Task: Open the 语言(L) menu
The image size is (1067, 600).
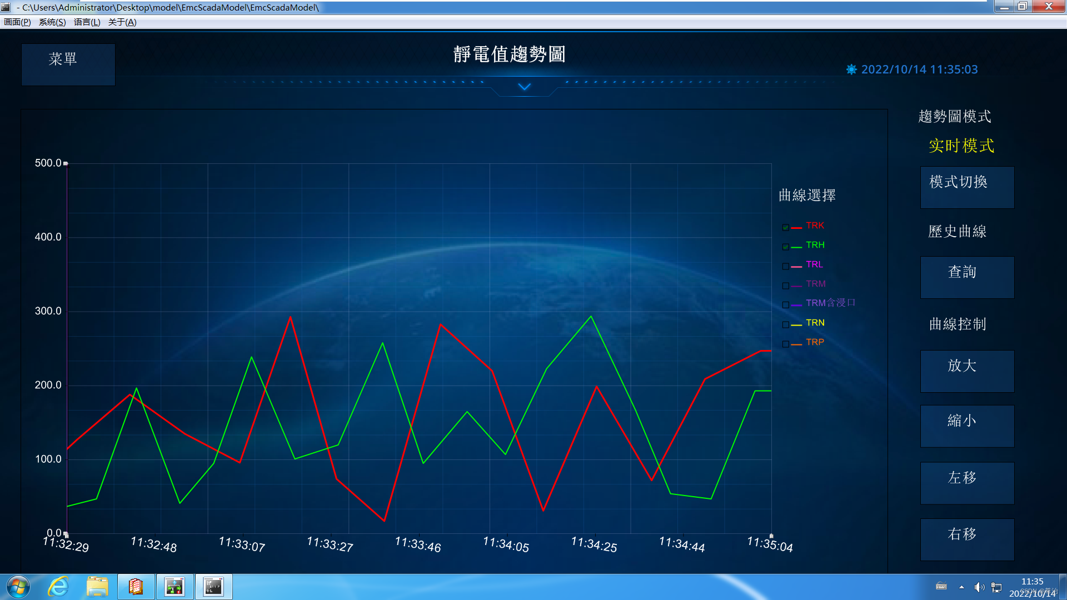Action: click(x=87, y=22)
